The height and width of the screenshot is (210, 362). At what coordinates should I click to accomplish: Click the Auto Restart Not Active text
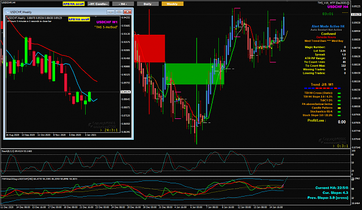[326, 30]
